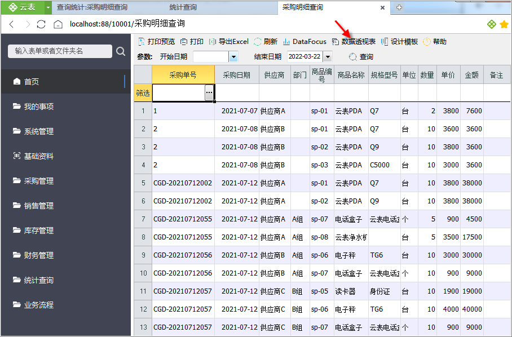Click the home icon beside the address bar
This screenshot has height=337, width=512.
tap(58, 24)
